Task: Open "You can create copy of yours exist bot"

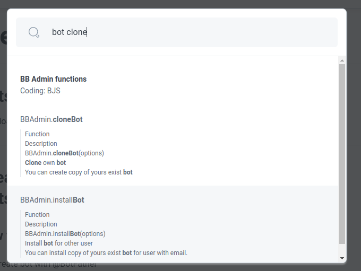Action: [79, 172]
